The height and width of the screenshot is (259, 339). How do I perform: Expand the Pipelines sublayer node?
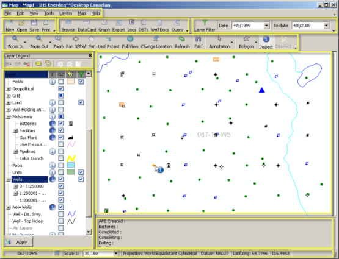click(x=15, y=152)
